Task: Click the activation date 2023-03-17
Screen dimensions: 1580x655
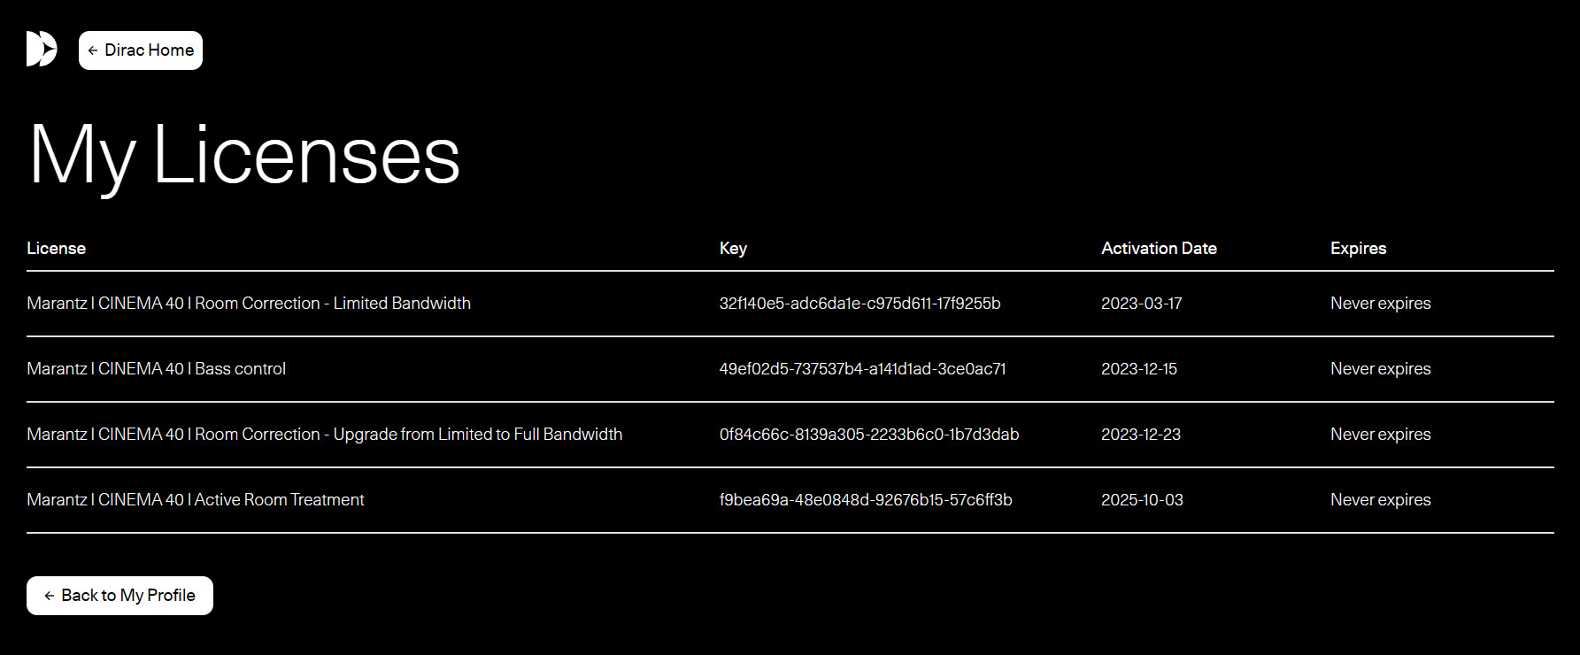Action: pyautogui.click(x=1141, y=304)
